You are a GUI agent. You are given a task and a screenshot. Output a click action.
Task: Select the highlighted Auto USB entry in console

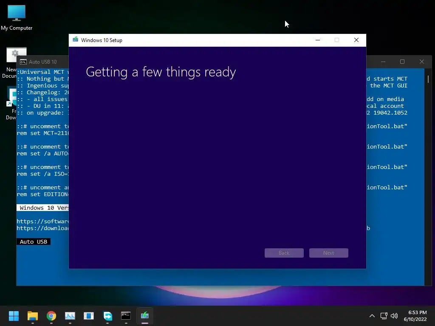tap(34, 242)
